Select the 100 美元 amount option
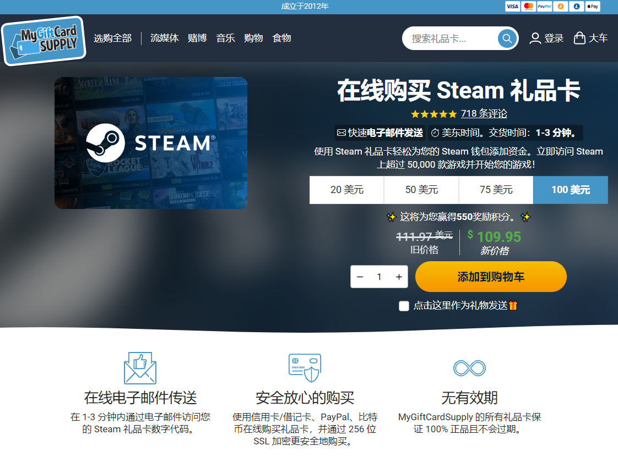This screenshot has width=618, height=457. pos(571,190)
